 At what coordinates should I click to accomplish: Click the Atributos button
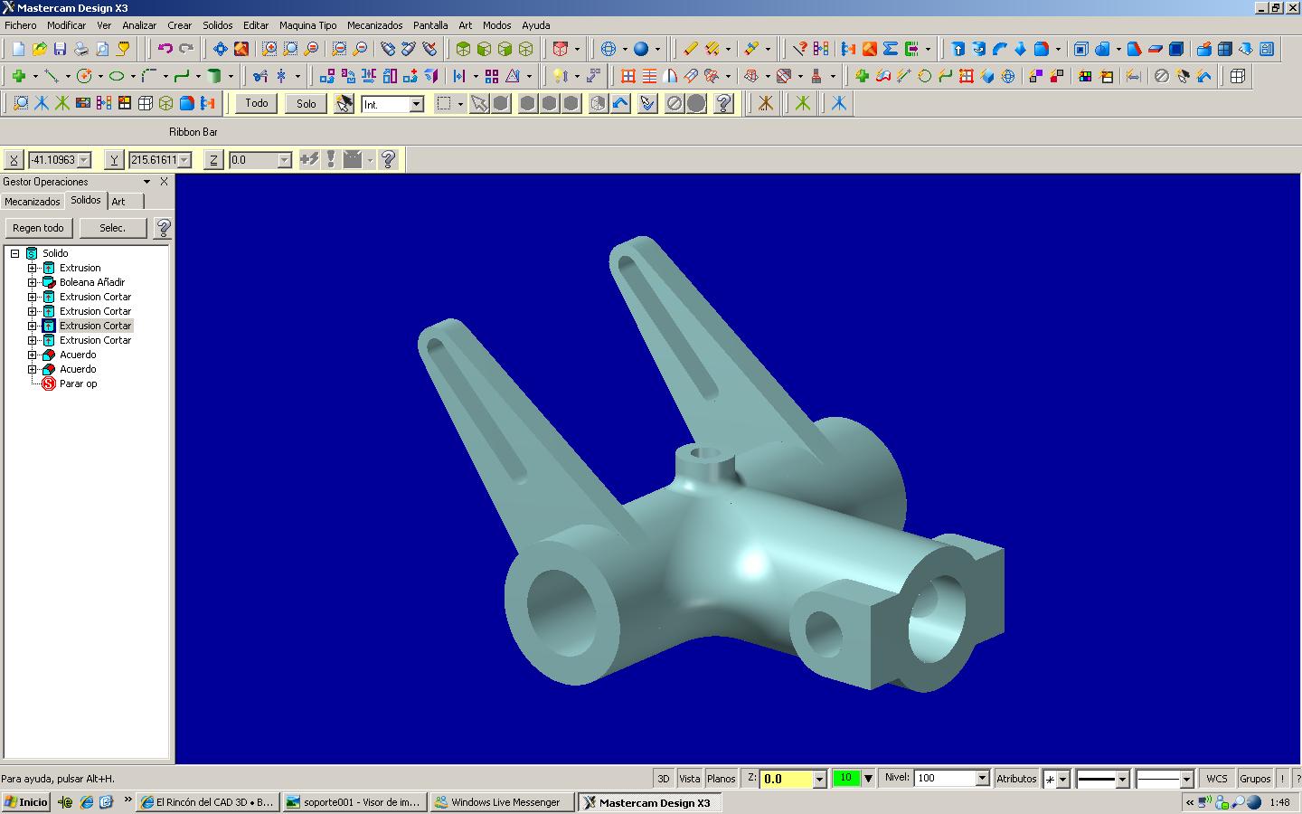click(x=1016, y=778)
